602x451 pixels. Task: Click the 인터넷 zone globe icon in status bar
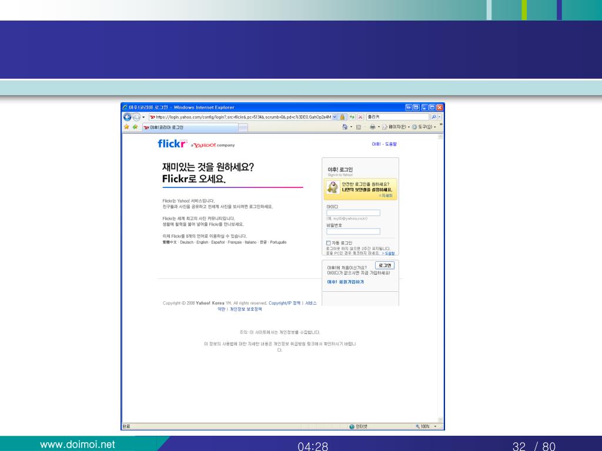(x=352, y=426)
